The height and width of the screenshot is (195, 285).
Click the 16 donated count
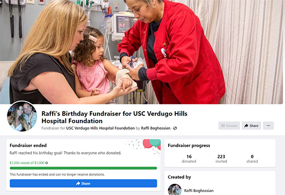point(189,158)
